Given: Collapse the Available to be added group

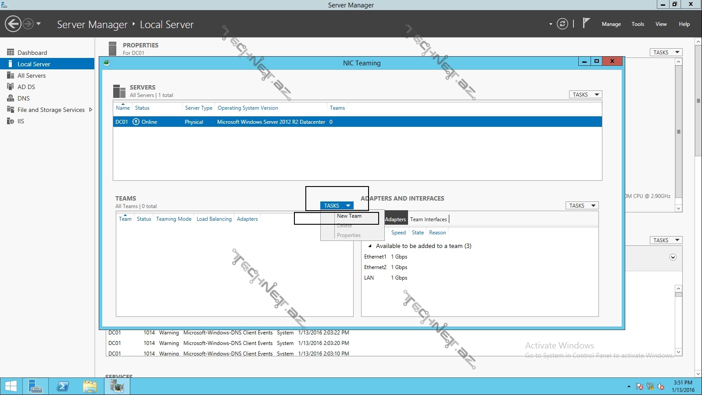Looking at the screenshot, I should 370,246.
